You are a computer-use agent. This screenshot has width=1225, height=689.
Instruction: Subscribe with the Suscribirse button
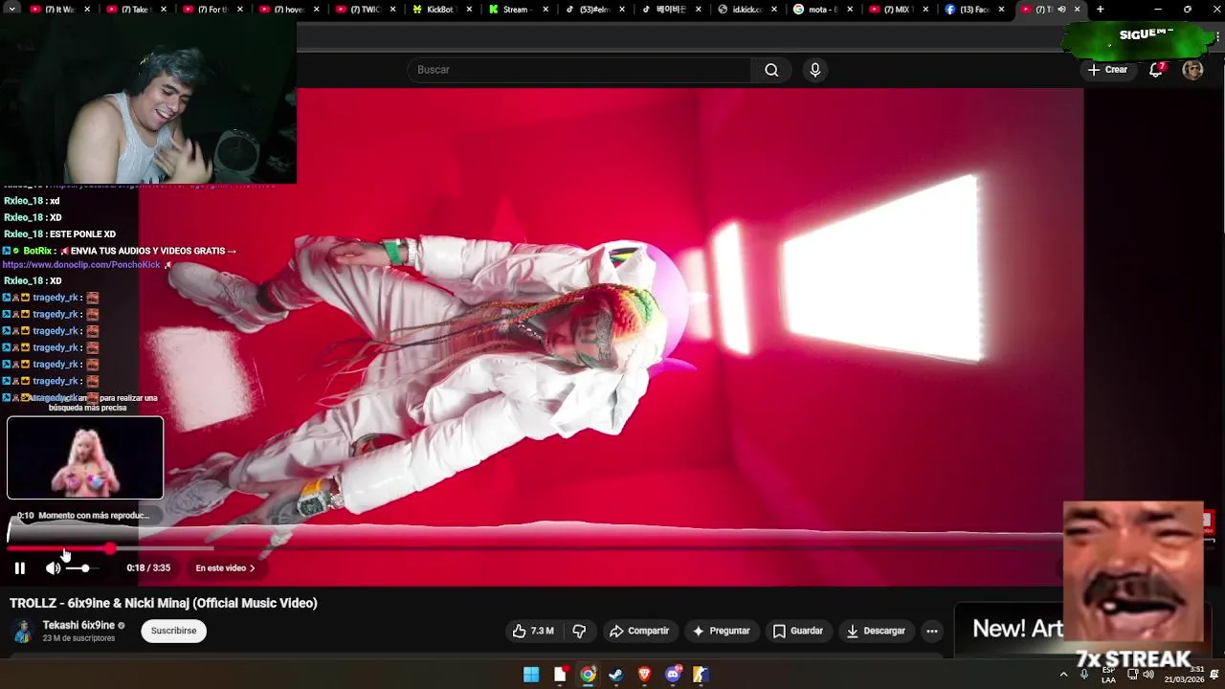(173, 631)
